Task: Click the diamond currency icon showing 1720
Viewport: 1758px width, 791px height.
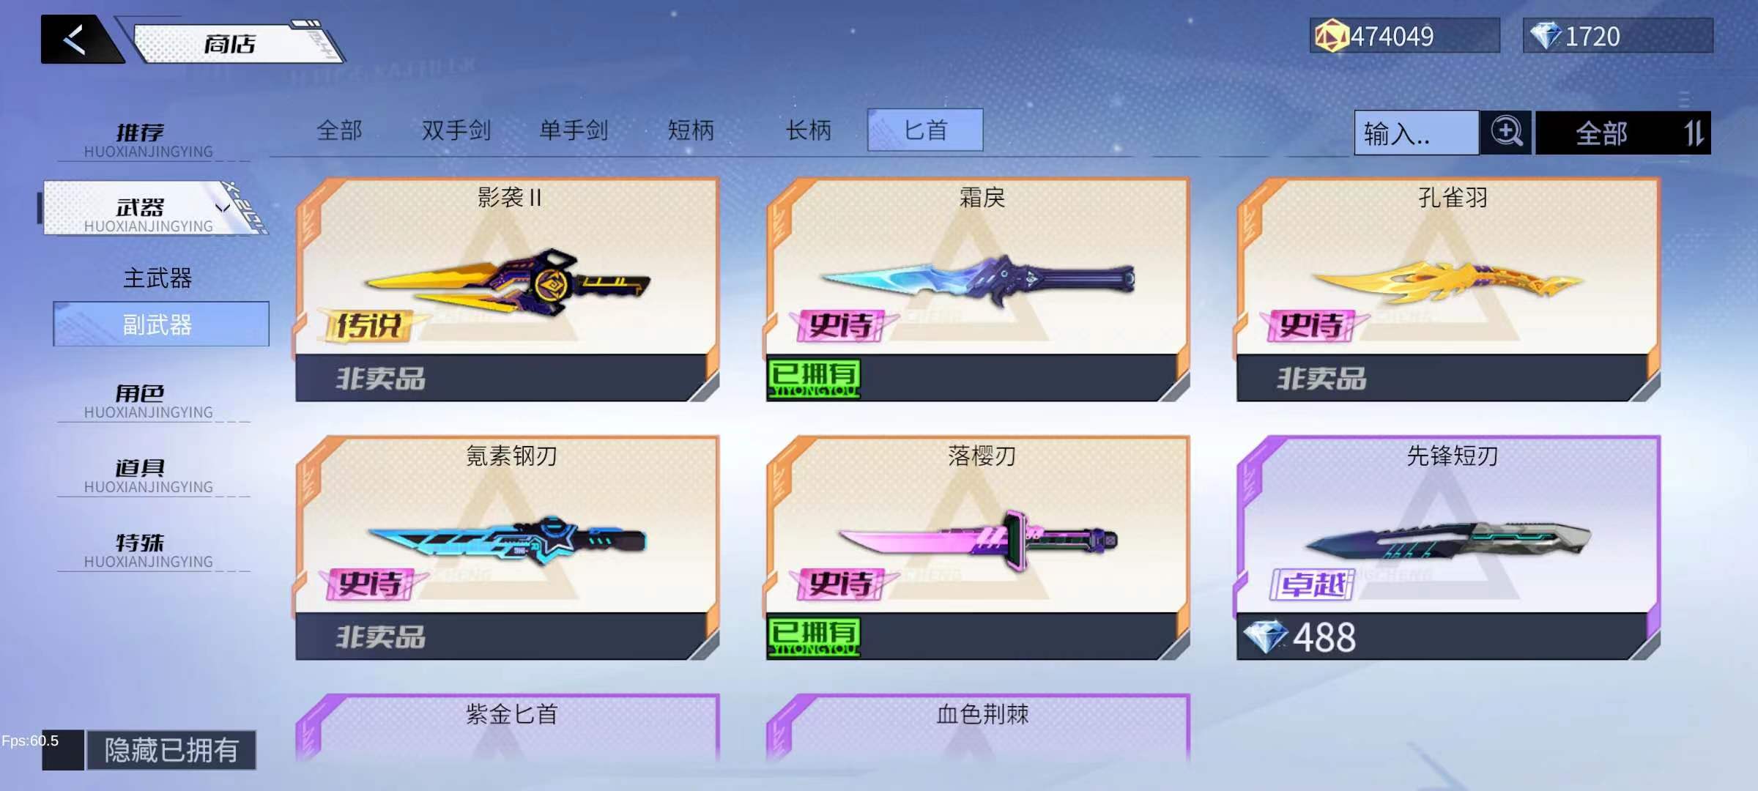Action: pyautogui.click(x=1546, y=36)
